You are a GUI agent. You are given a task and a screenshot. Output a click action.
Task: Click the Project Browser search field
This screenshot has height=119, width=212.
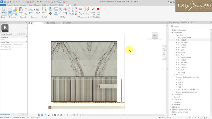(x=191, y=26)
